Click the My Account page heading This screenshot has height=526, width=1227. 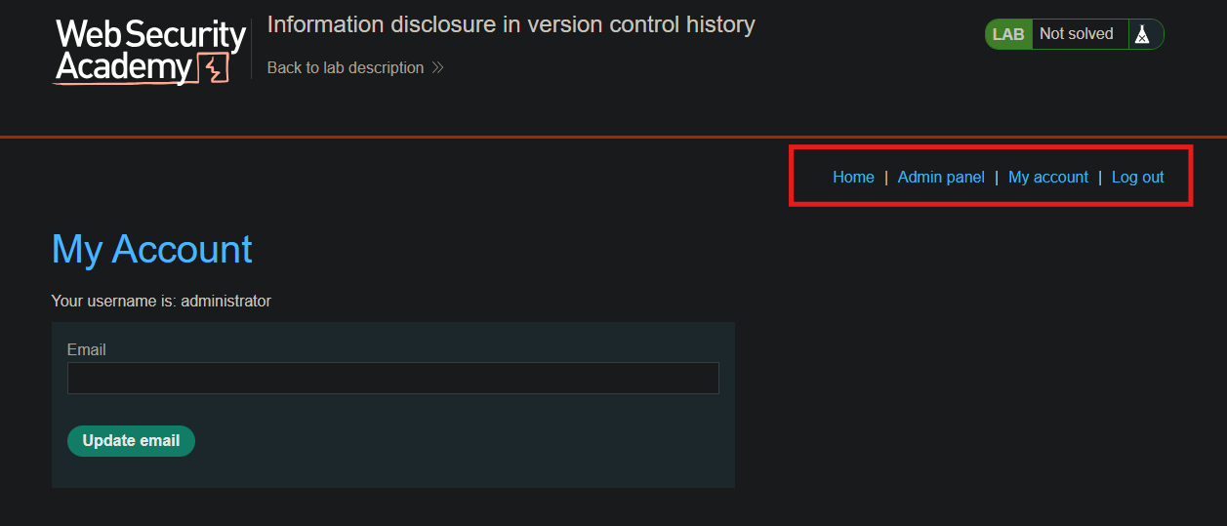152,249
